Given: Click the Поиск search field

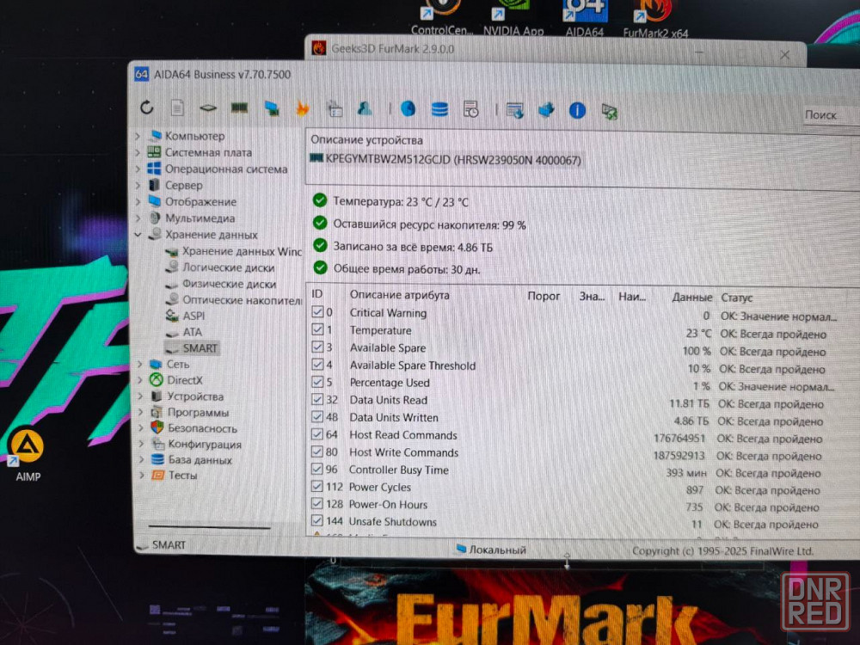Looking at the screenshot, I should (827, 115).
